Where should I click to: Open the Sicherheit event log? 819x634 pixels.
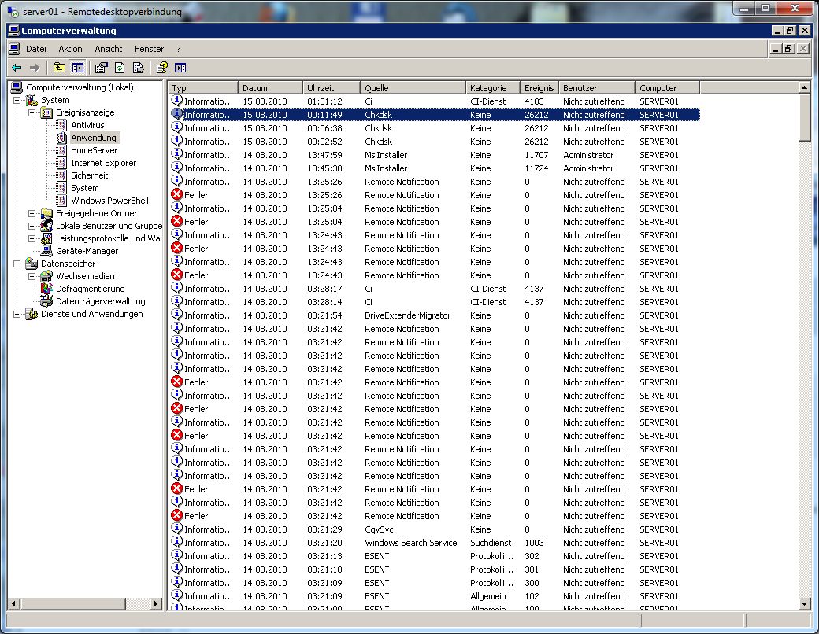click(x=89, y=175)
